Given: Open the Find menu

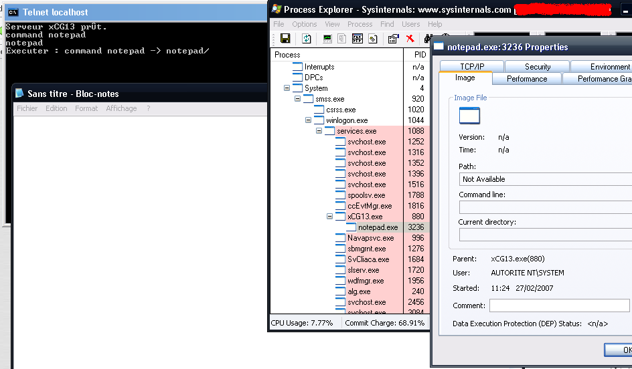Looking at the screenshot, I should coord(387,24).
